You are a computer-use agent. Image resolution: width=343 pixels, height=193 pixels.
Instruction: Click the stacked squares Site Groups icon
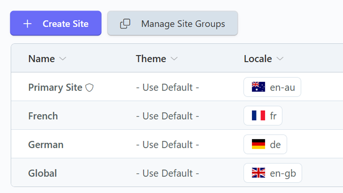[125, 24]
